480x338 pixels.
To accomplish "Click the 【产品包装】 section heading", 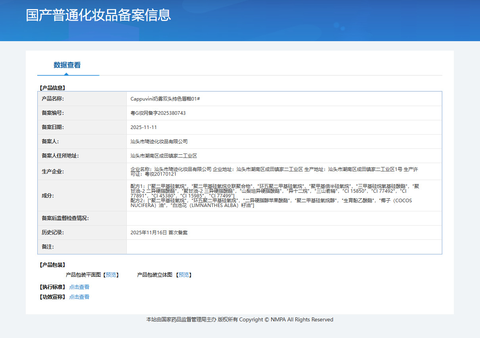I will tap(52, 265).
